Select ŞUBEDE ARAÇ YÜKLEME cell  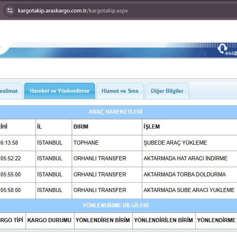point(189,143)
